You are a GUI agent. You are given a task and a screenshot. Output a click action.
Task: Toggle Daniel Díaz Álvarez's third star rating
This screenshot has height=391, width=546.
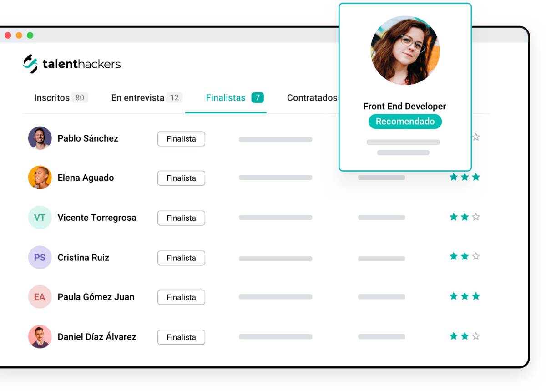click(x=475, y=336)
